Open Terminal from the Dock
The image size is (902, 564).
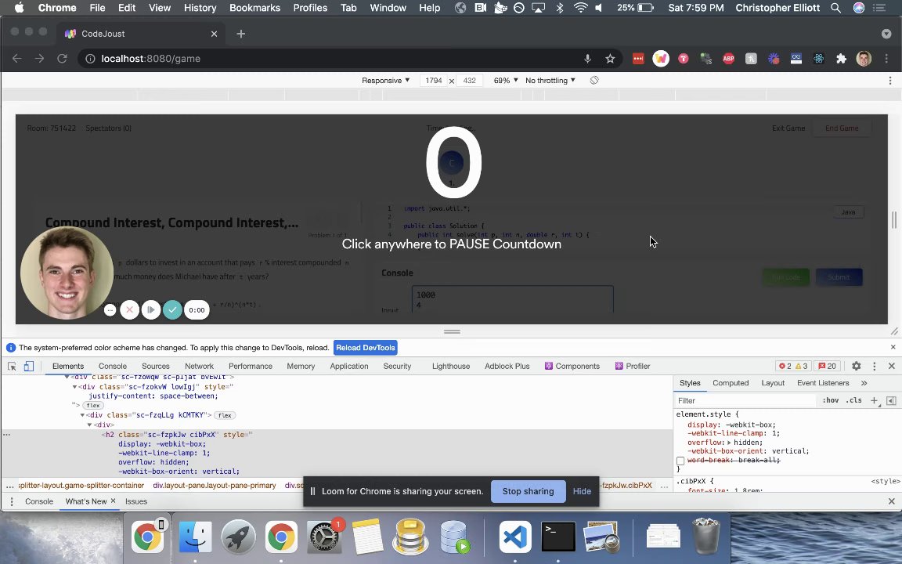[x=558, y=537]
